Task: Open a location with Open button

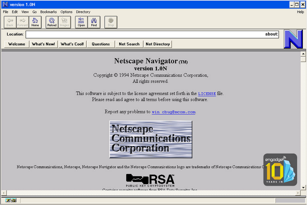Action: pos(81,22)
